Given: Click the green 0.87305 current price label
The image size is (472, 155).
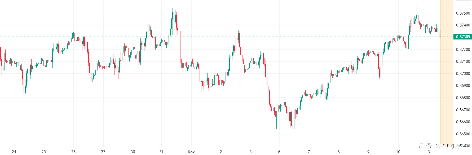Looking at the screenshot, I should pyautogui.click(x=463, y=37).
